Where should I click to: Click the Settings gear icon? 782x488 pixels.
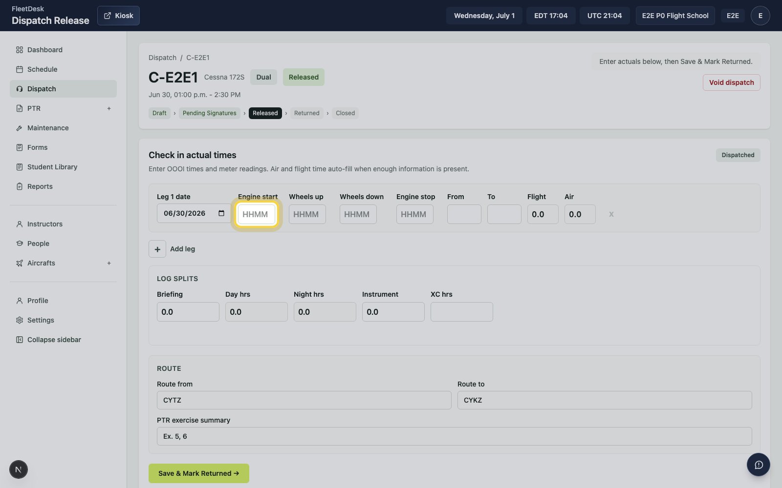point(20,320)
